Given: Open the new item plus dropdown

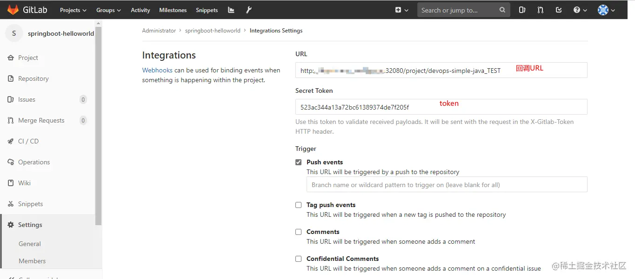Looking at the screenshot, I should (402, 10).
